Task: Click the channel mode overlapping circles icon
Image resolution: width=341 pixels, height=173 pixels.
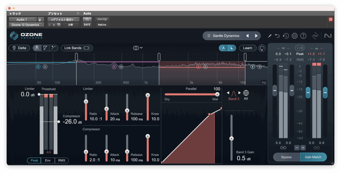Action: pyautogui.click(x=136, y=48)
